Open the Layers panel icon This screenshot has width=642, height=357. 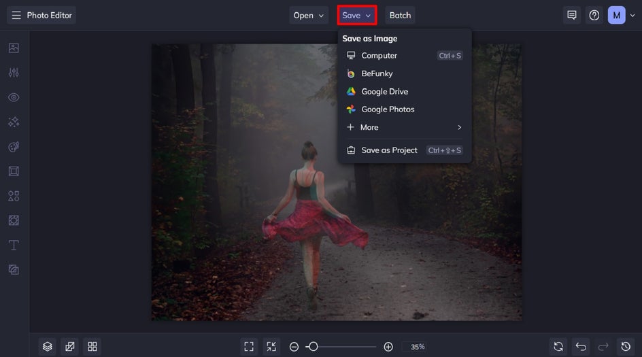[48, 347]
